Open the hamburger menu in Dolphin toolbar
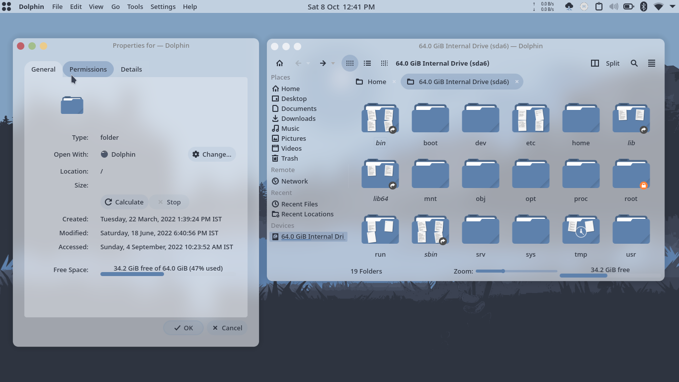The height and width of the screenshot is (382, 679). tap(651, 63)
